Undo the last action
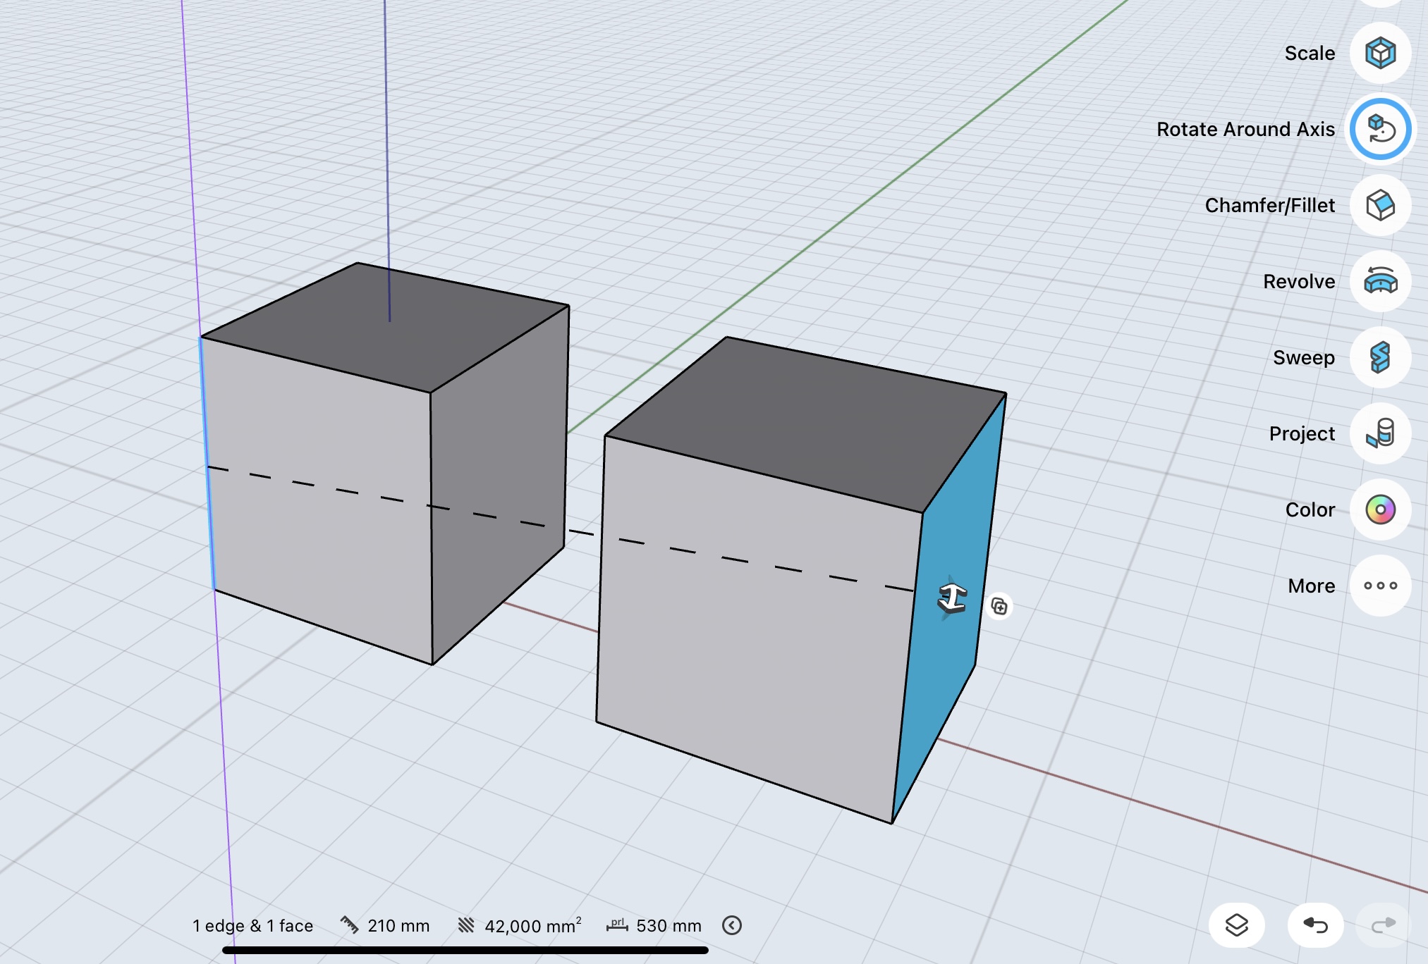Screen dimensions: 1428x964 coord(1315,925)
